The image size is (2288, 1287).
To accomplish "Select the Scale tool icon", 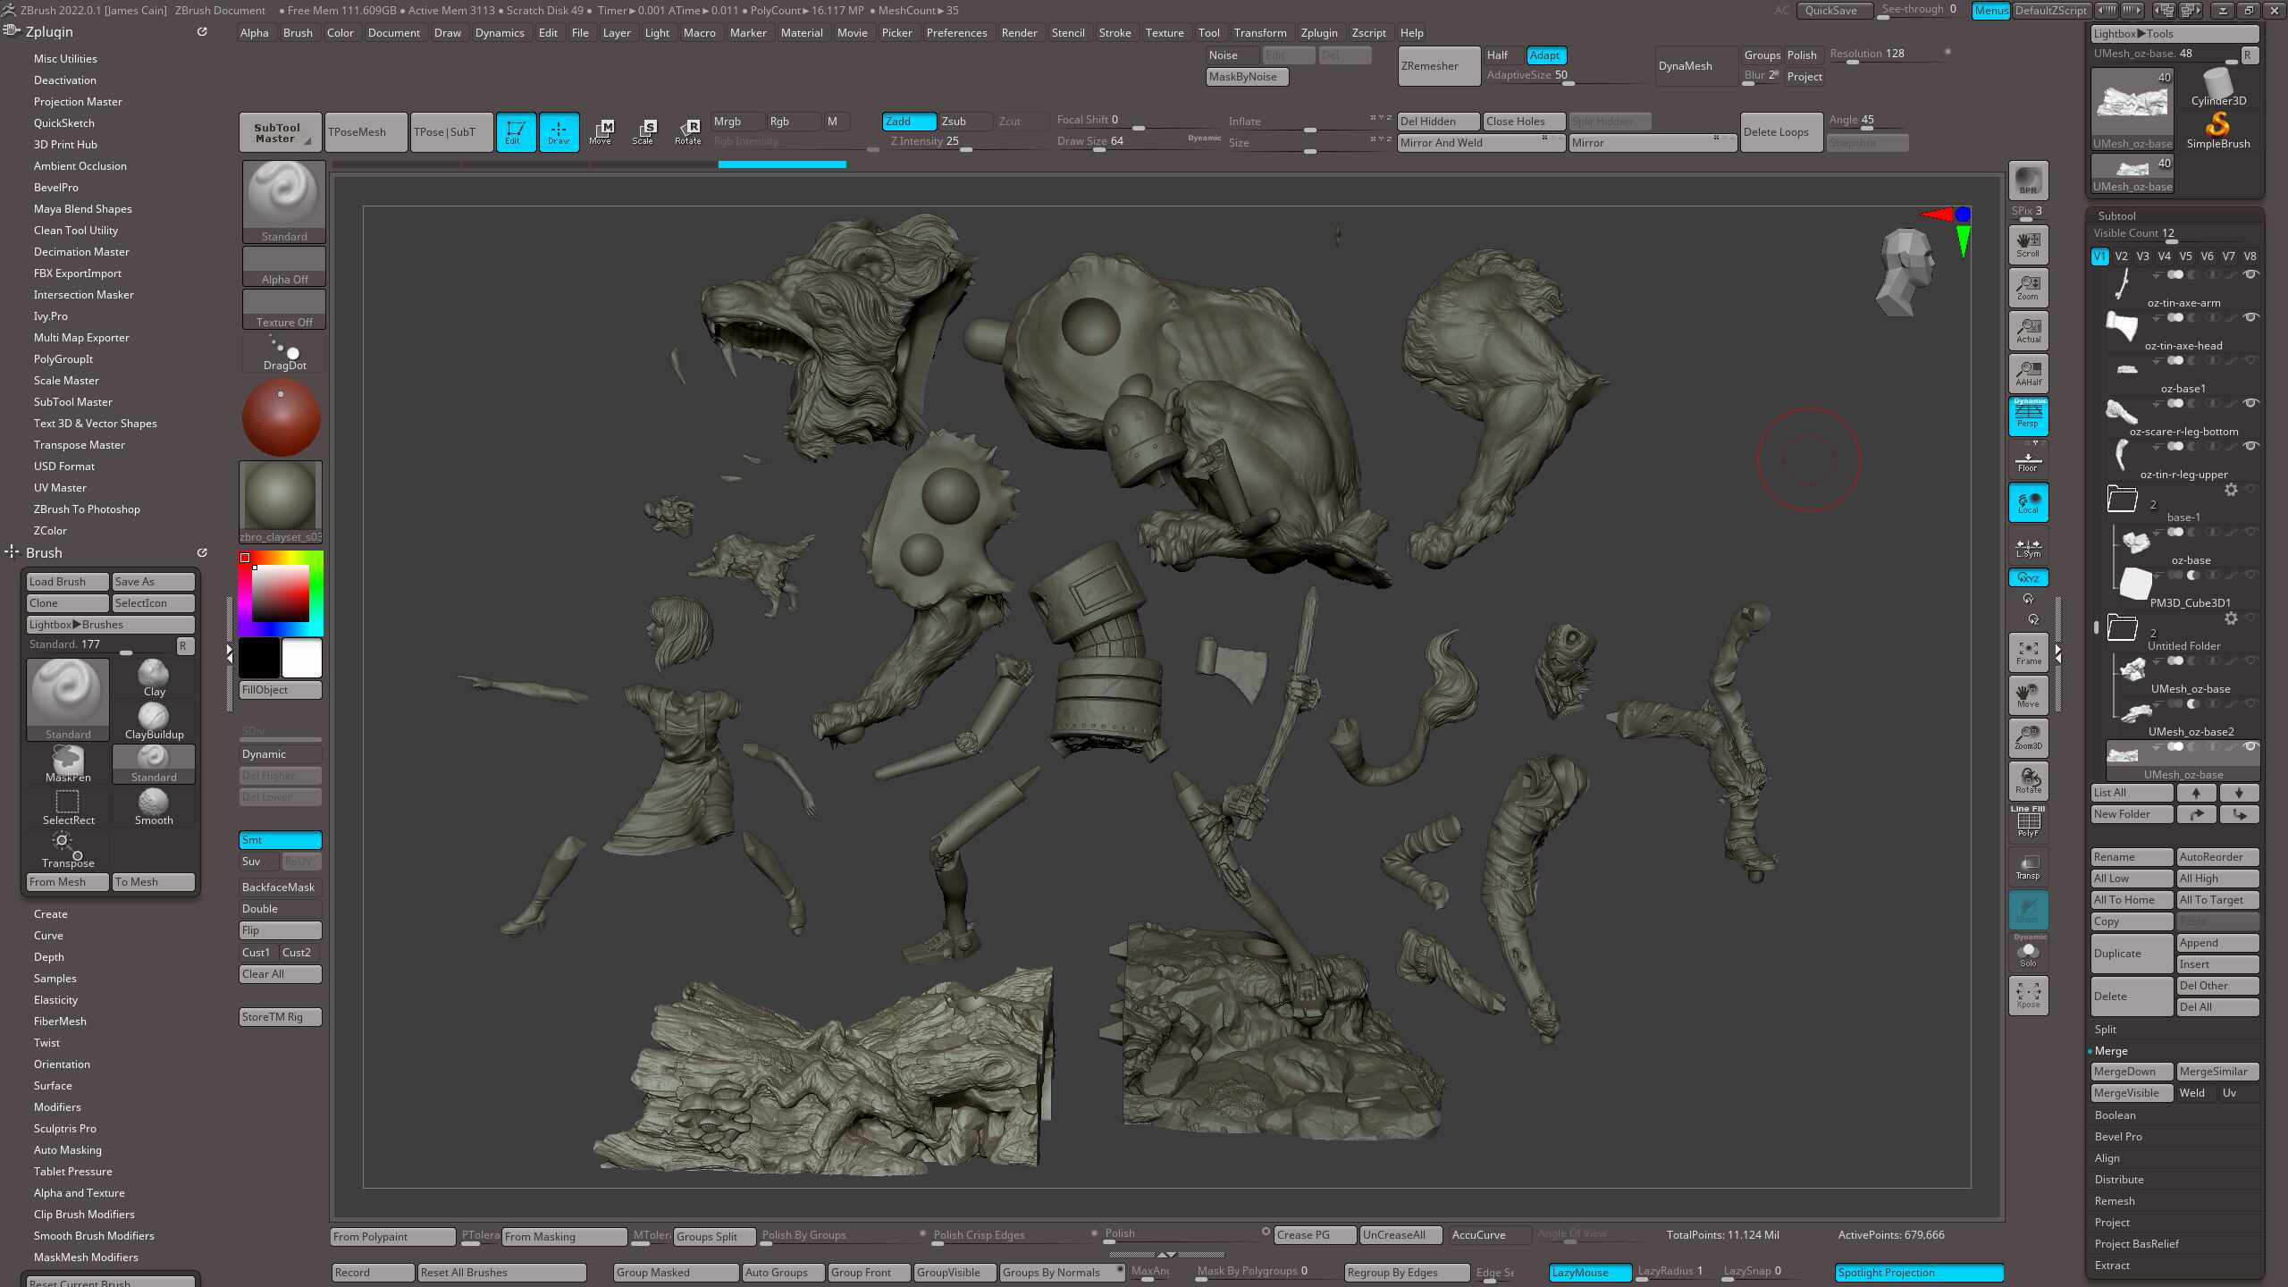I will pos(643,131).
